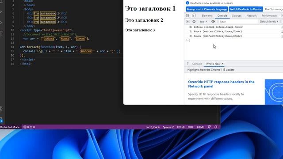
Task: Click Restricted Mode in status bar
Action: click(10, 127)
